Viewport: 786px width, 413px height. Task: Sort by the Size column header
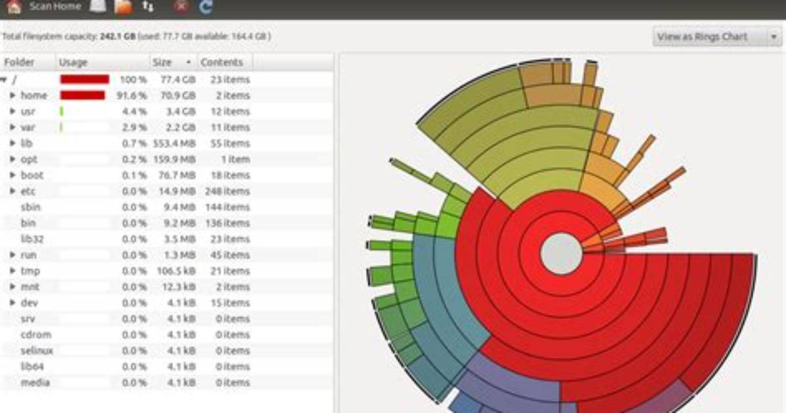pos(173,62)
